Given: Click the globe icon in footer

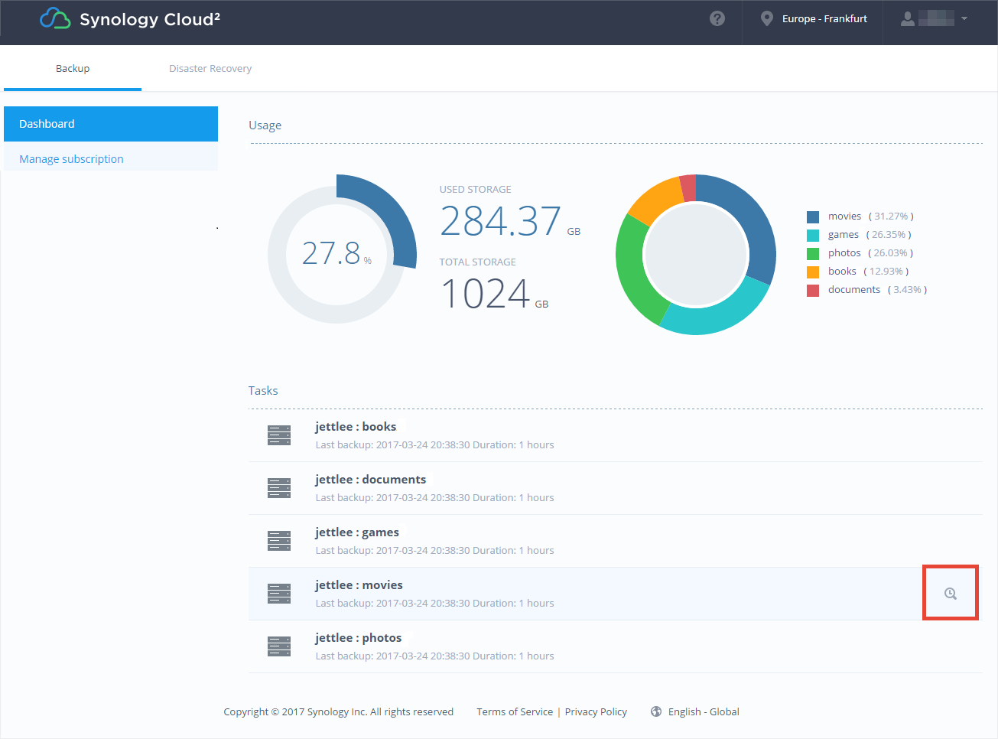Looking at the screenshot, I should [x=656, y=711].
